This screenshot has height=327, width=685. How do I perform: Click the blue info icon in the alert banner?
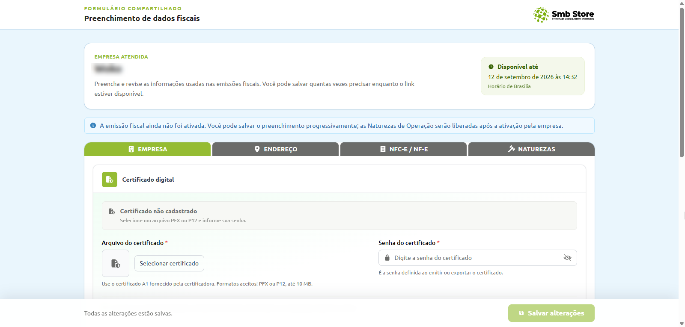tap(93, 126)
